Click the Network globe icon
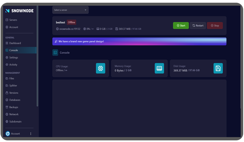This screenshot has width=244, height=142. coord(7,114)
